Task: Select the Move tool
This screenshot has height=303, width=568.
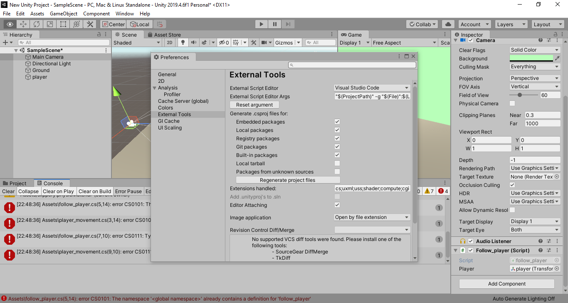Action: coord(23,24)
